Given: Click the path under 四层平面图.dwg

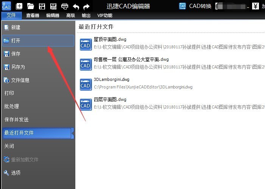Looking at the screenshot, I should pyautogui.click(x=179, y=107).
